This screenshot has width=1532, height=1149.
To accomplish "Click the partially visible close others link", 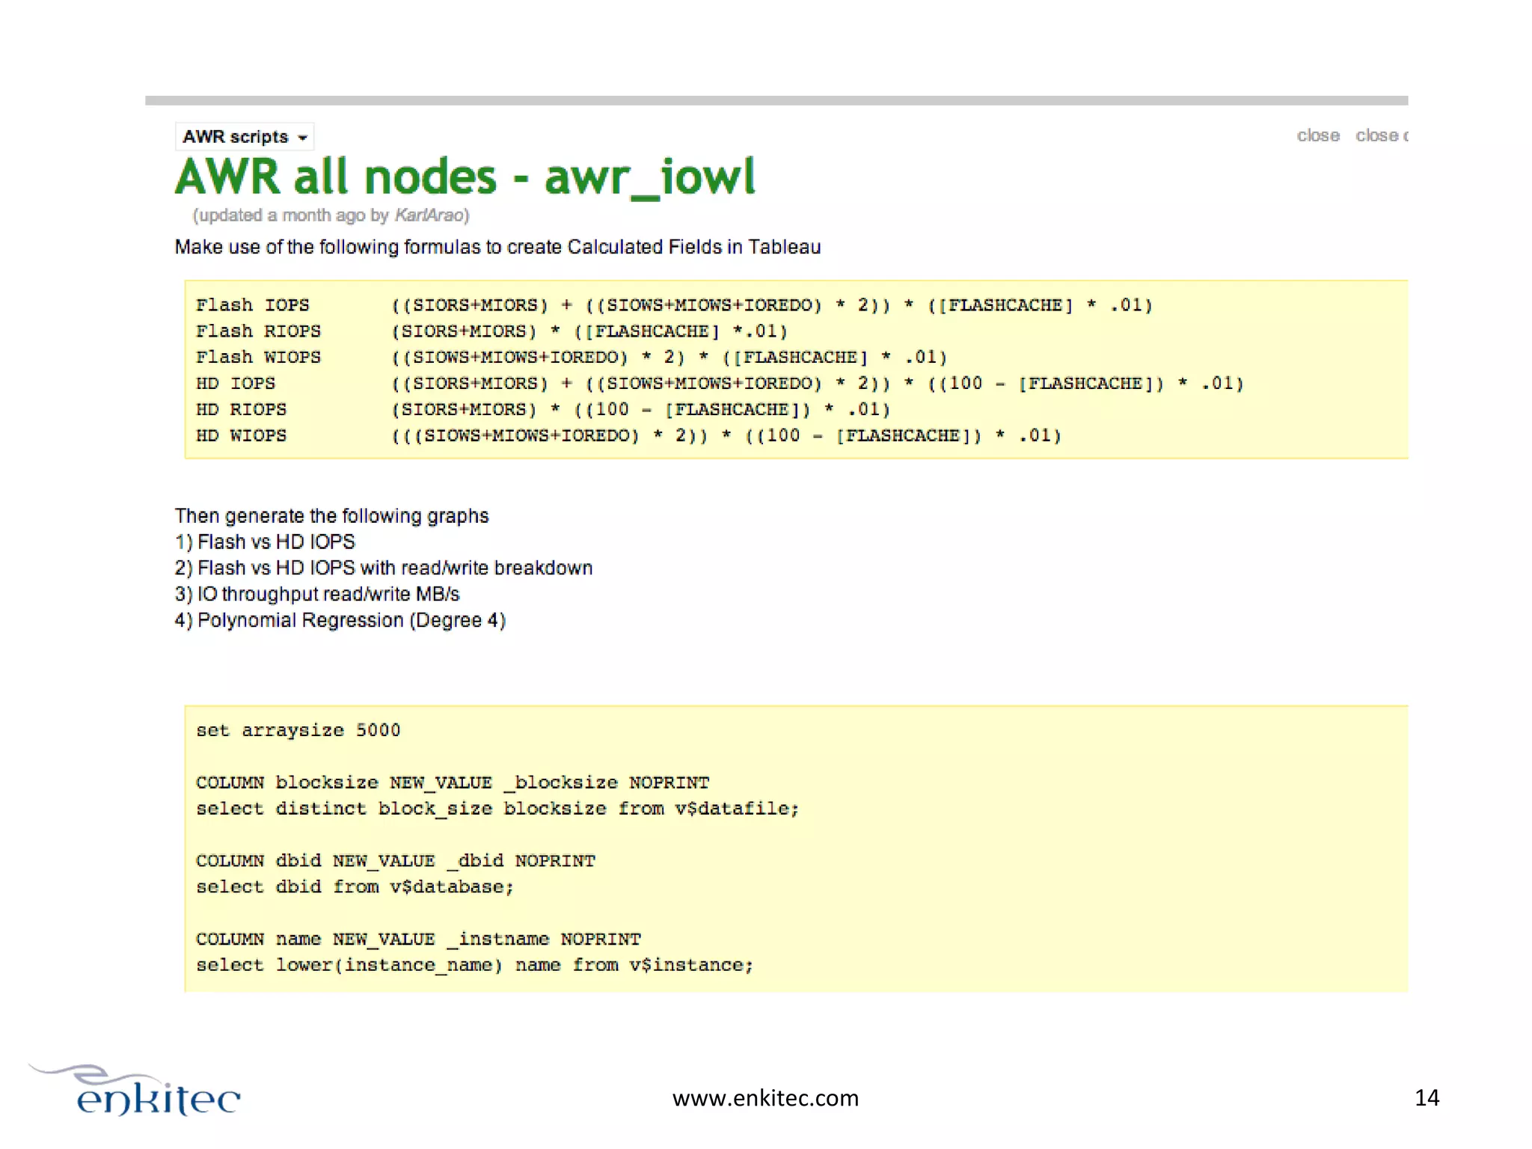I will pos(1381,135).
